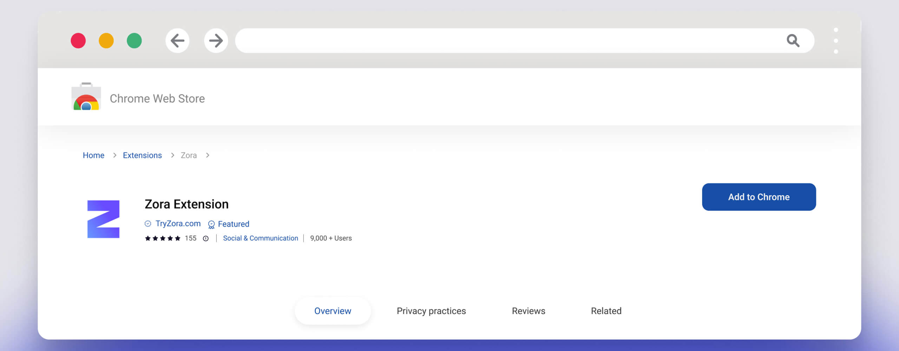This screenshot has height=351, width=899.
Task: Open the three-dot browser menu
Action: [836, 41]
